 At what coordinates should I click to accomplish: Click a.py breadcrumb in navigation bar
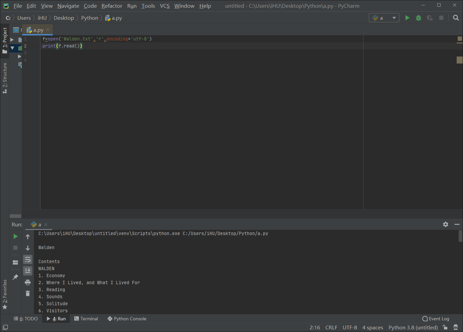pos(114,18)
